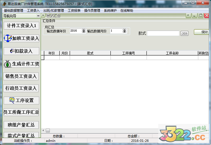Image resolution: width=211 pixels, height=145 pixels.
Task: Open 基础数据管理 menu
Action: [x=13, y=11]
